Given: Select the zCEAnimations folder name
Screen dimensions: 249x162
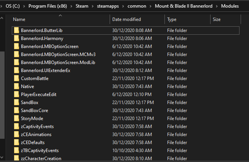Looking at the screenshot, I should point(36,135).
